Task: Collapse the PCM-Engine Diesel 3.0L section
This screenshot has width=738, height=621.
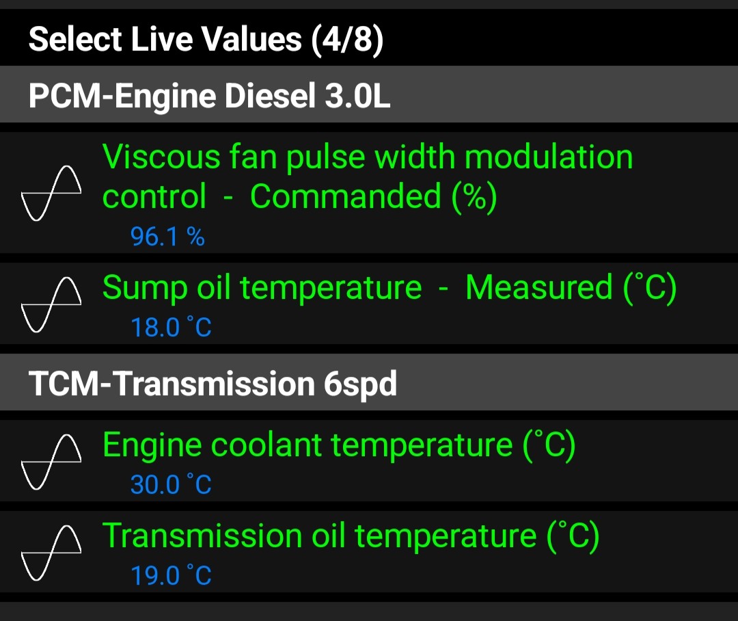Action: click(369, 94)
